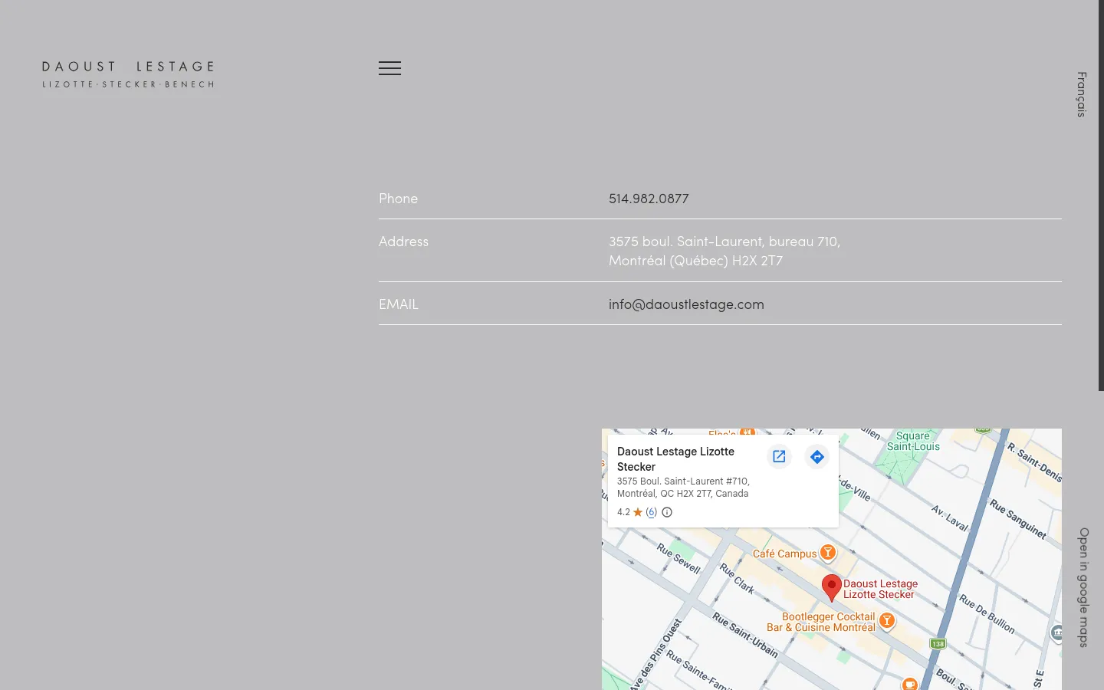
Task: Select Bootlegger Cocktail Bar marker icon
Action: [887, 620]
